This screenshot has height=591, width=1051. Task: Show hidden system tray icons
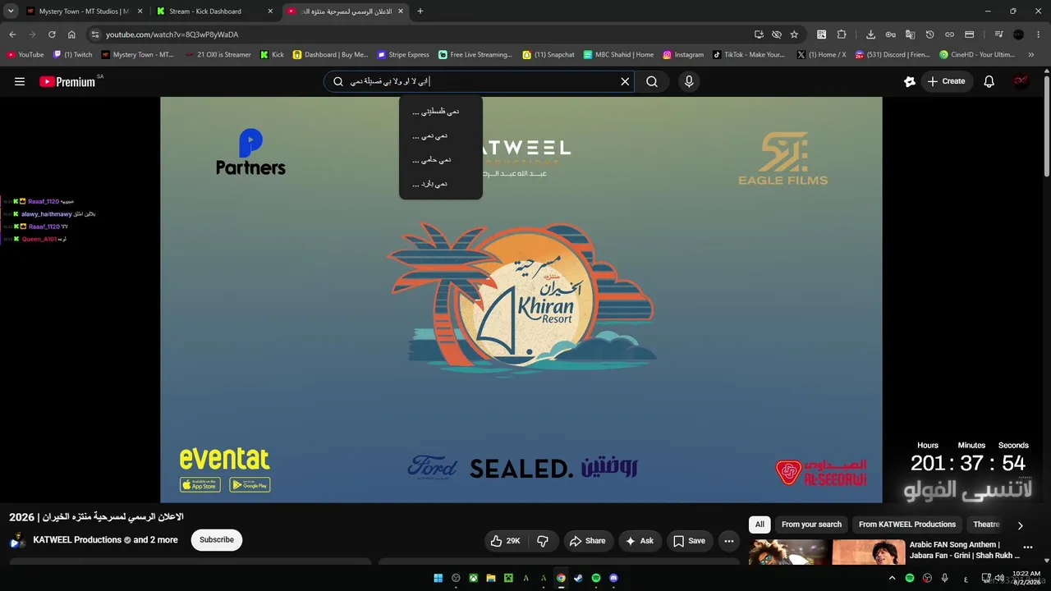[x=892, y=578]
